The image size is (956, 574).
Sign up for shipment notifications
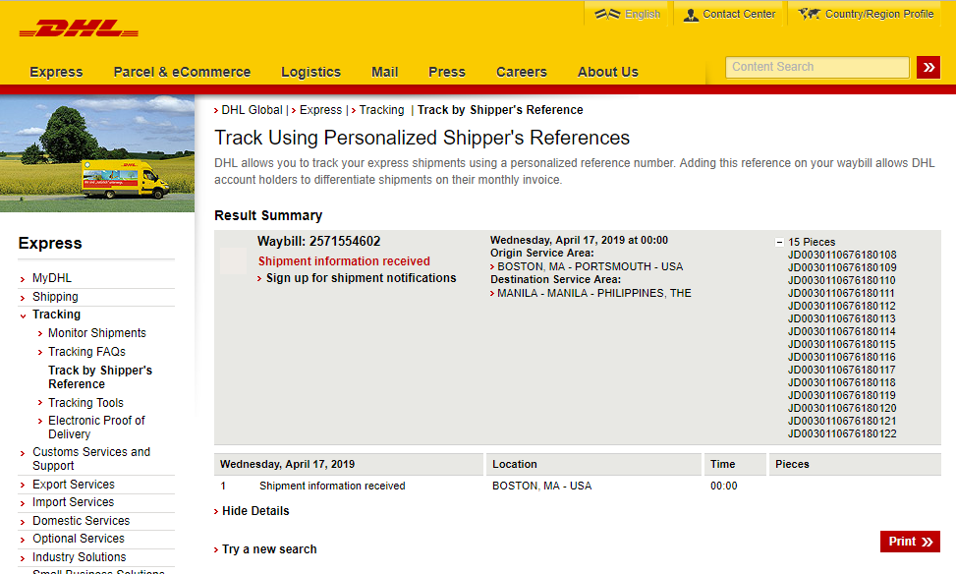[361, 278]
